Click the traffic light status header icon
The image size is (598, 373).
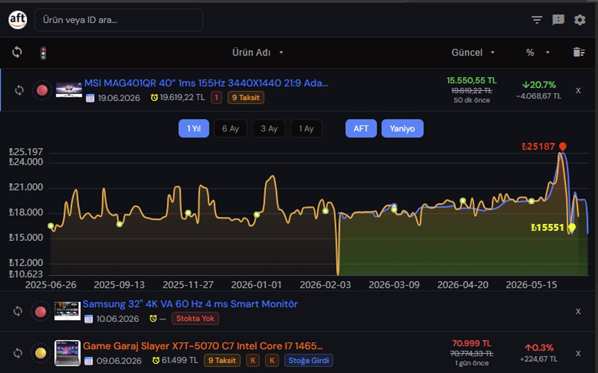[43, 53]
